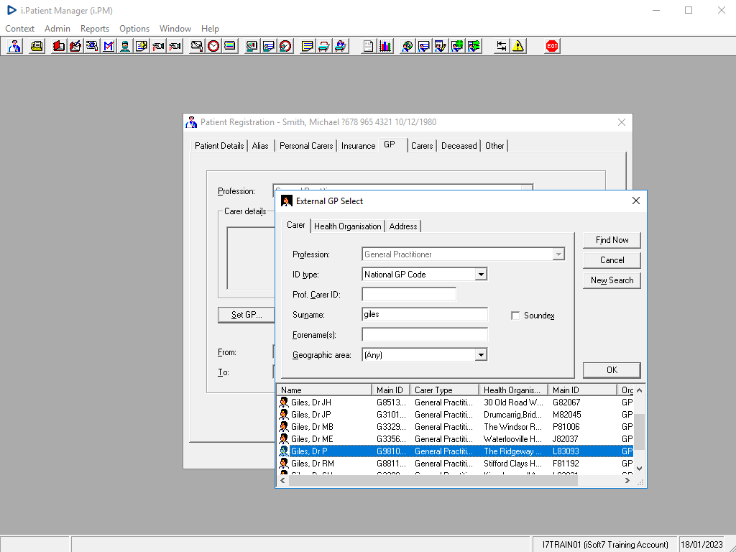736x552 pixels.
Task: Switch to the Address tab
Action: click(402, 226)
